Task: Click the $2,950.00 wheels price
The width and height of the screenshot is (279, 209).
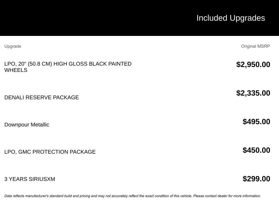Action: (253, 64)
